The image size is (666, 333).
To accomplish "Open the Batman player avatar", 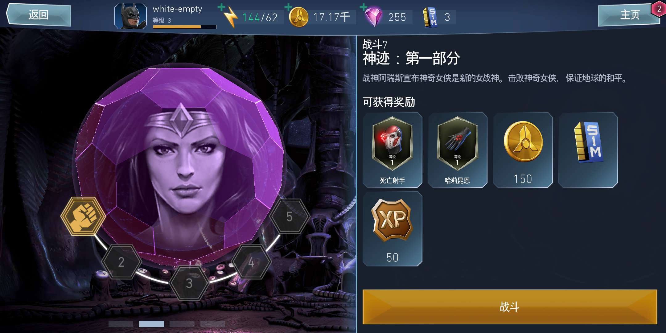I will pyautogui.click(x=130, y=16).
